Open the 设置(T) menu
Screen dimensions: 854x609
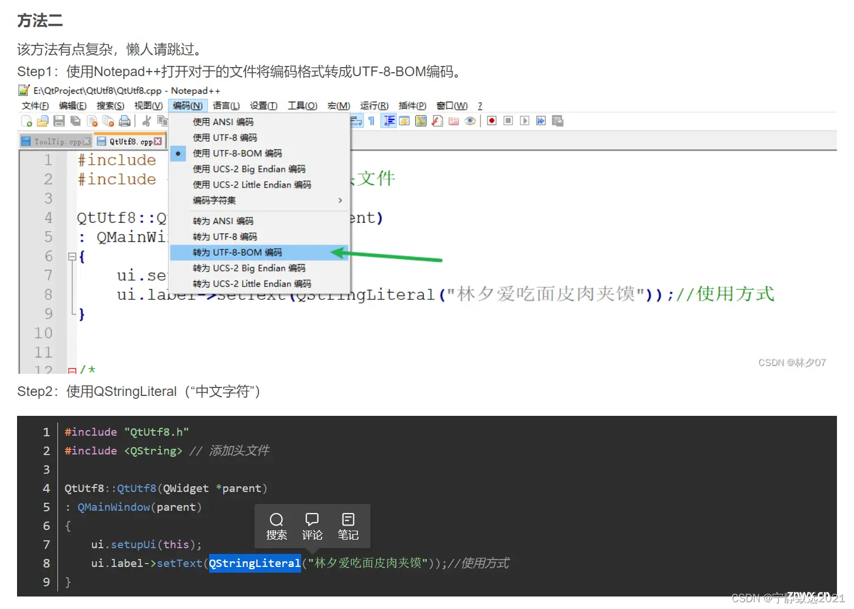click(x=264, y=106)
